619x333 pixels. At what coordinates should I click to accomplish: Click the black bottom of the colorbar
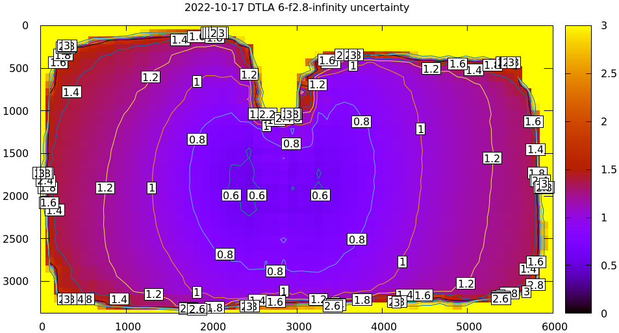pos(578,306)
